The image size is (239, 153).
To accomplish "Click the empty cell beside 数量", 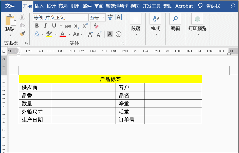I will coord(83,104).
